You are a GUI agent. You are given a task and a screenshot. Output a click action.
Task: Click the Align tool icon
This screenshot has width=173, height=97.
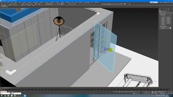56,4
